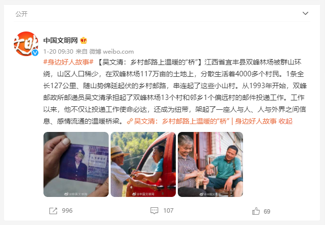Click the repost share icon
The width and height of the screenshot is (325, 225).
(53, 211)
